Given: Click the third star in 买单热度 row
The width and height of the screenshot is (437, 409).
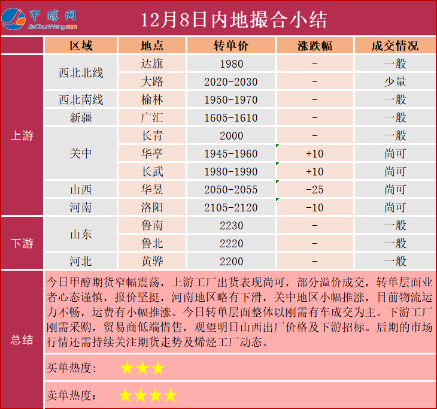Looking at the screenshot, I should (157, 368).
